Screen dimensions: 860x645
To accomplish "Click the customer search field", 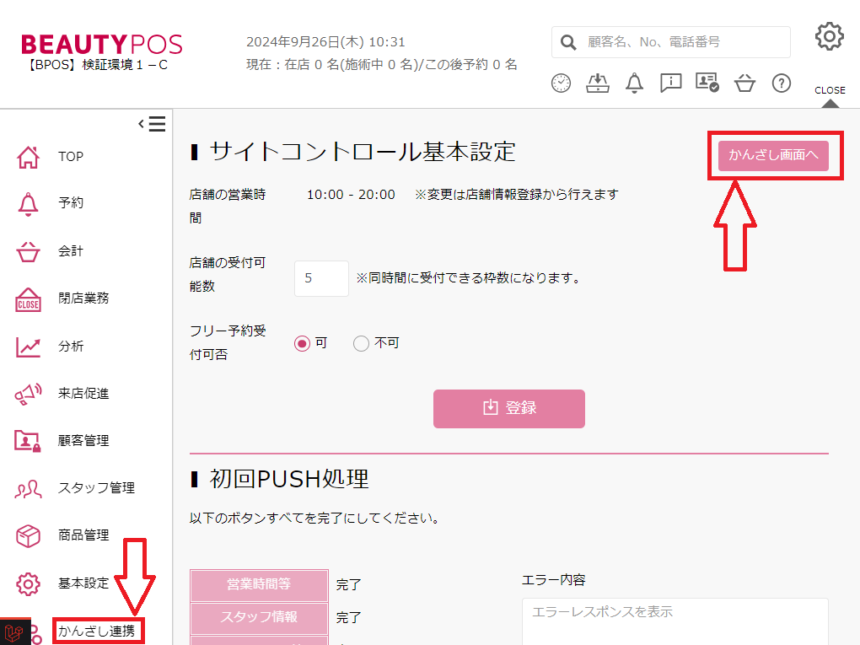I will [683, 42].
